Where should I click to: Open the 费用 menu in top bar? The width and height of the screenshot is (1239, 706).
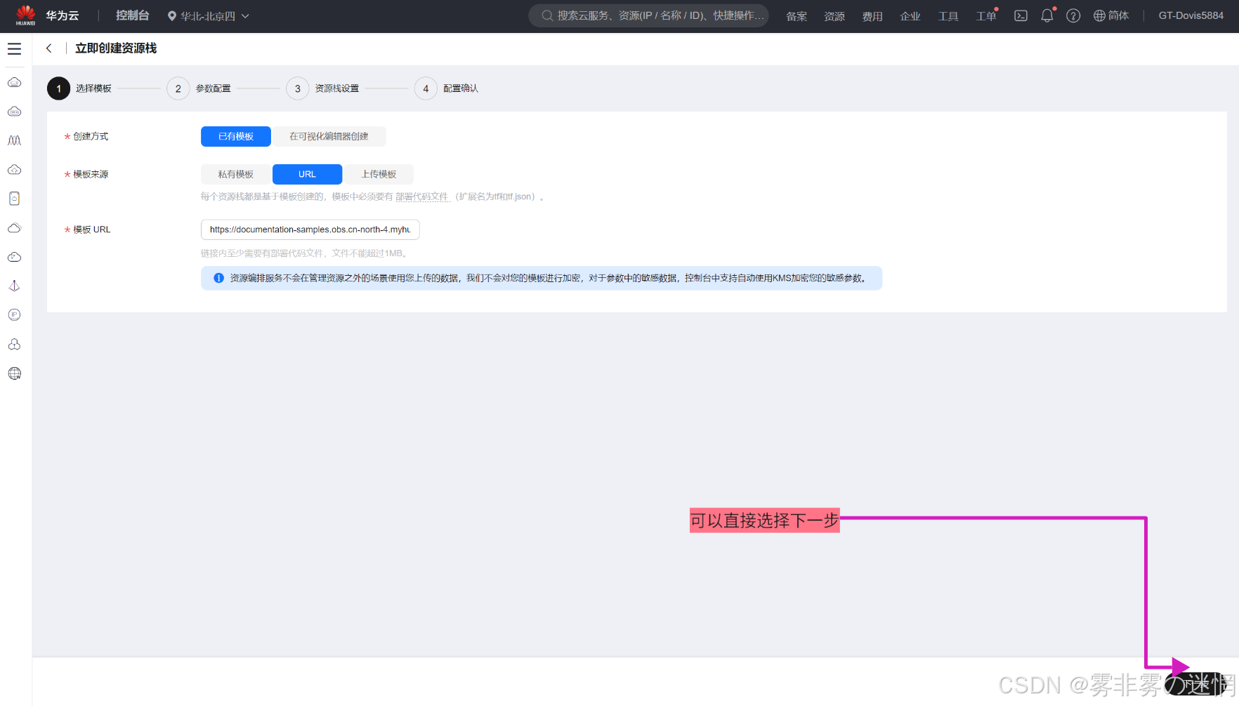[x=872, y=16]
